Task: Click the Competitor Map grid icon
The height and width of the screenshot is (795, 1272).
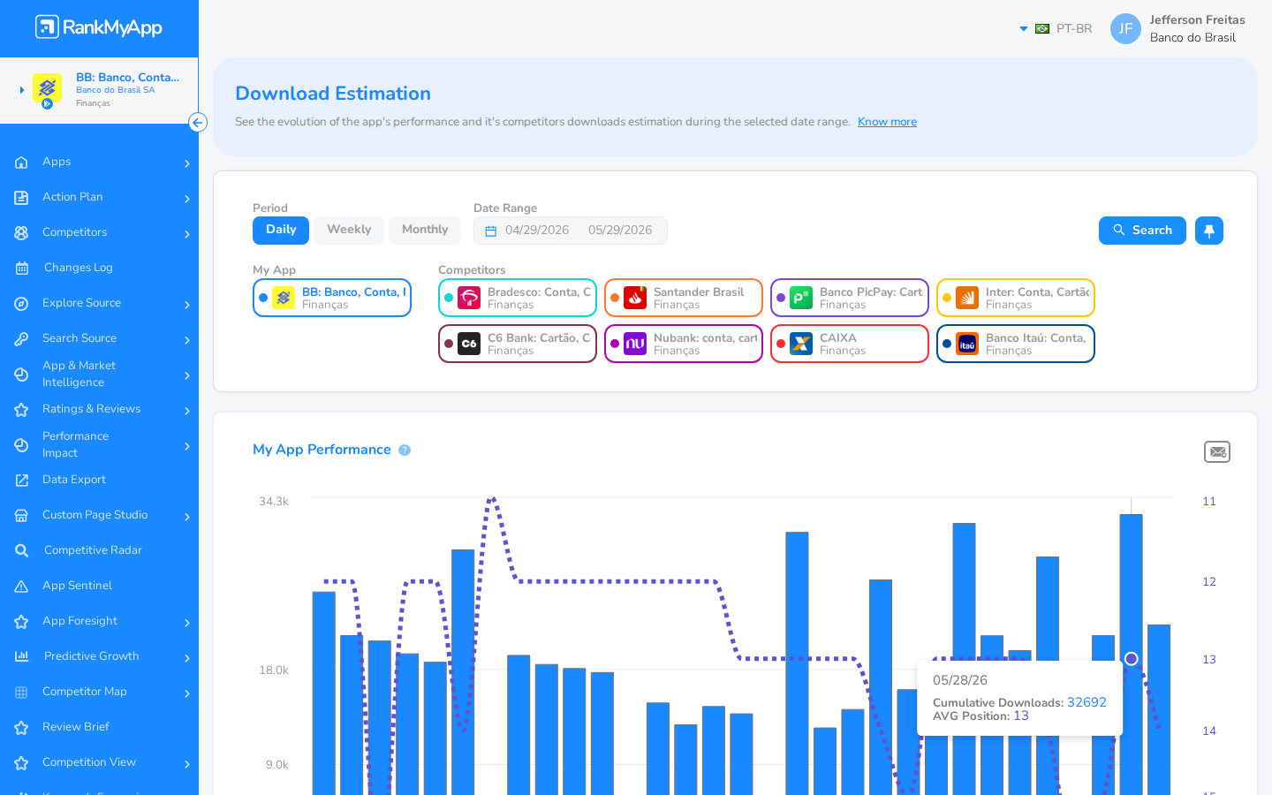Action: [21, 693]
